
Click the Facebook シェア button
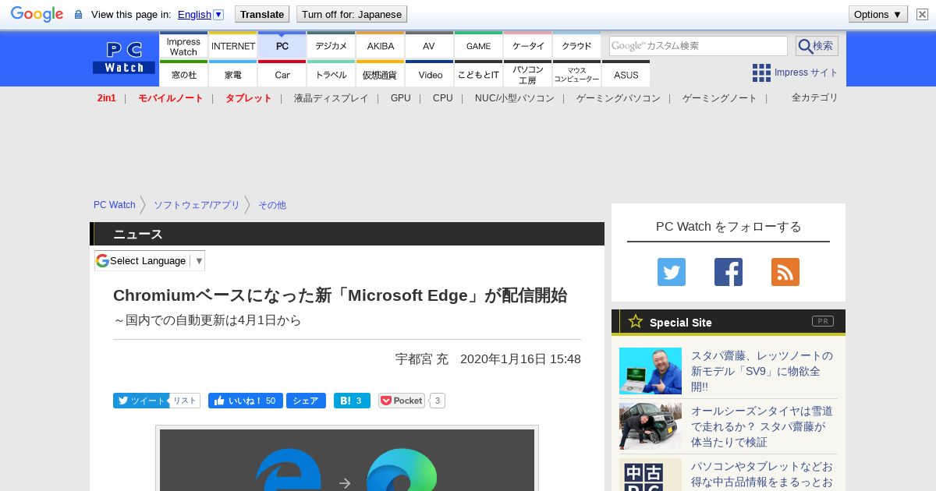(306, 401)
